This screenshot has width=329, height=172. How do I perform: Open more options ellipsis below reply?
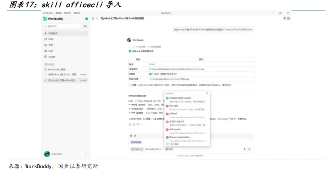tap(141, 125)
